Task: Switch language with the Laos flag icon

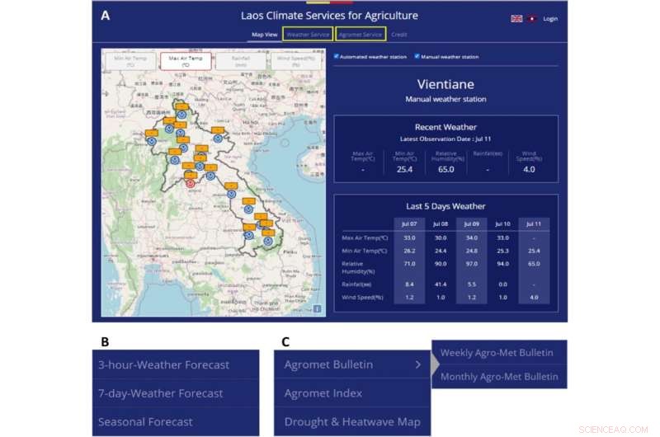Action: [x=532, y=18]
